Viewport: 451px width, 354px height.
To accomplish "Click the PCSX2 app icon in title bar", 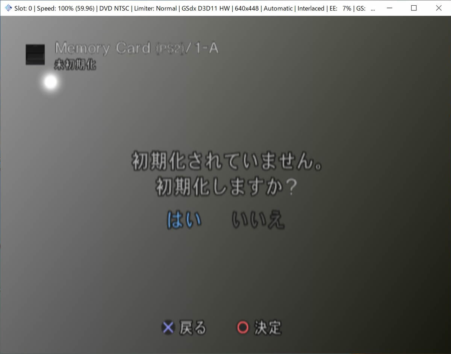I will click(8, 8).
